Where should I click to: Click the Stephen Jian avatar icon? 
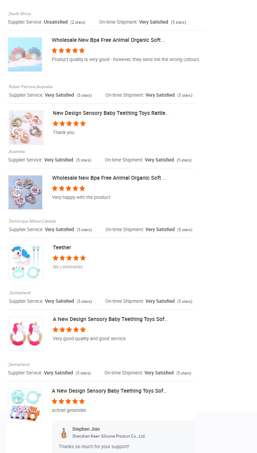[x=64, y=432]
